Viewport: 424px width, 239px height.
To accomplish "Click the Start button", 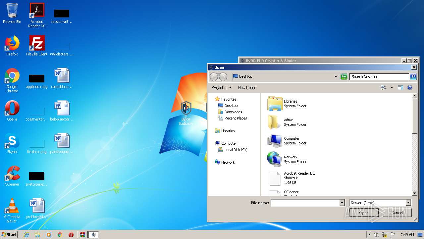I will [9, 235].
